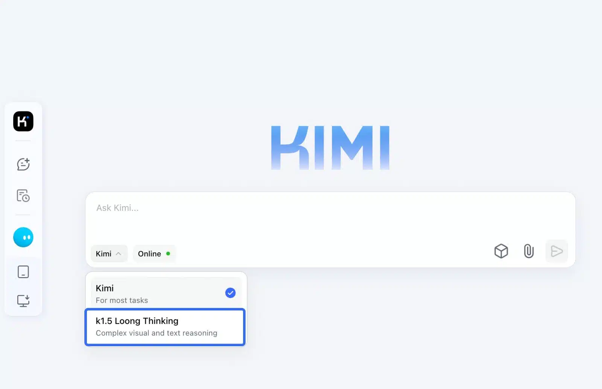Click the chevron arrow next to Kimi
This screenshot has height=389, width=602.
119,254
